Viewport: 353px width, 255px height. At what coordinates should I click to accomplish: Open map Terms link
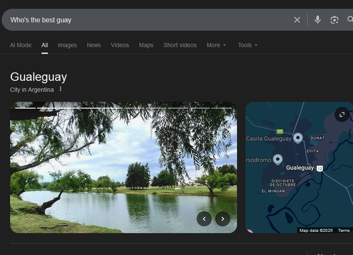click(344, 231)
